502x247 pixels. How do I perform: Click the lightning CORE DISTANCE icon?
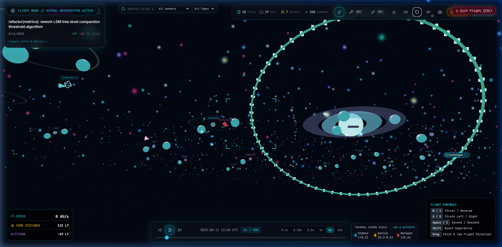point(13,226)
